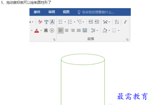
Task: Open the phonetic guide (wén) tool
Action: pyautogui.click(x=46, y=22)
